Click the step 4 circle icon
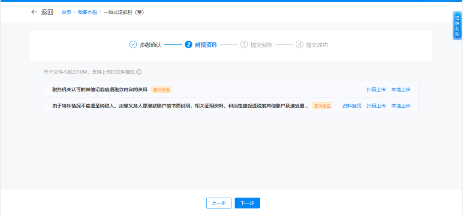The height and width of the screenshot is (216, 463). pyautogui.click(x=299, y=45)
